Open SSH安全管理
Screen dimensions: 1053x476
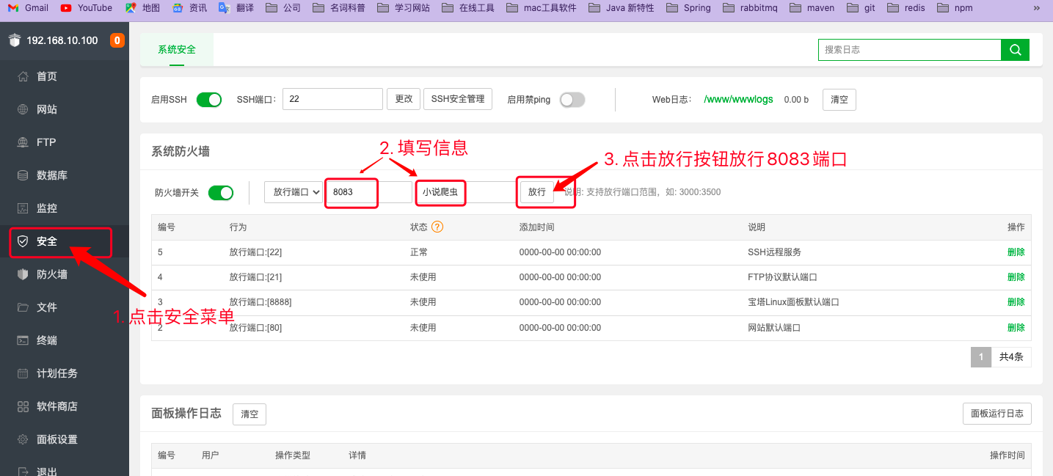pyautogui.click(x=458, y=99)
